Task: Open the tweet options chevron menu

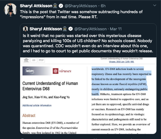Action: 155,5
